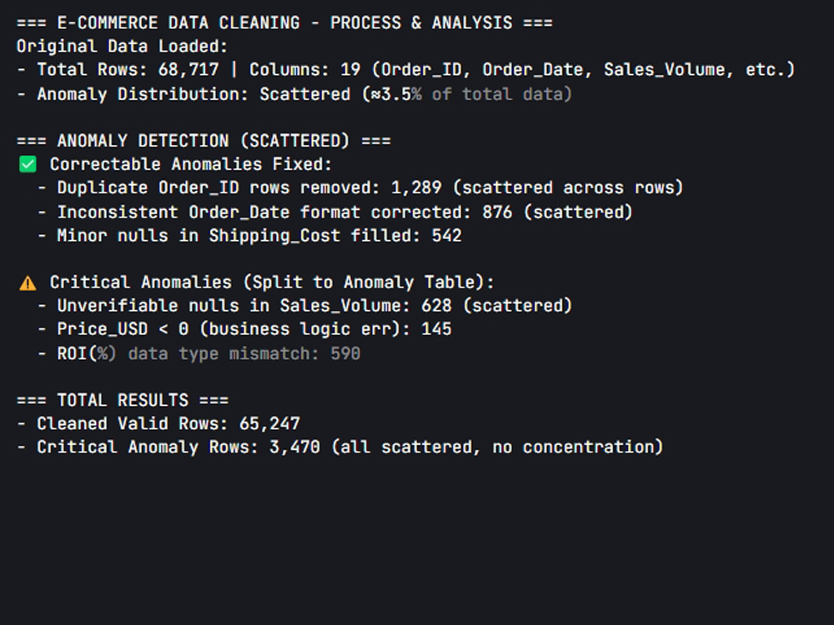Click the TOTAL RESULTS heading
Screen dimensions: 834x625
pyautogui.click(x=123, y=400)
